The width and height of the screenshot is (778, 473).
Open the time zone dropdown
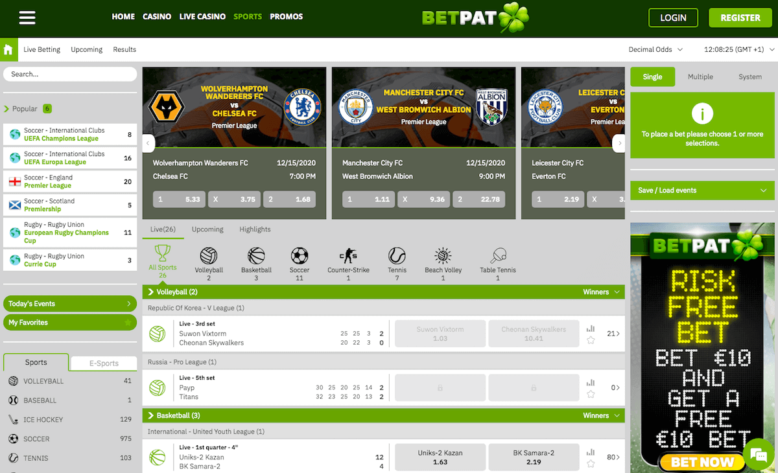(x=738, y=49)
